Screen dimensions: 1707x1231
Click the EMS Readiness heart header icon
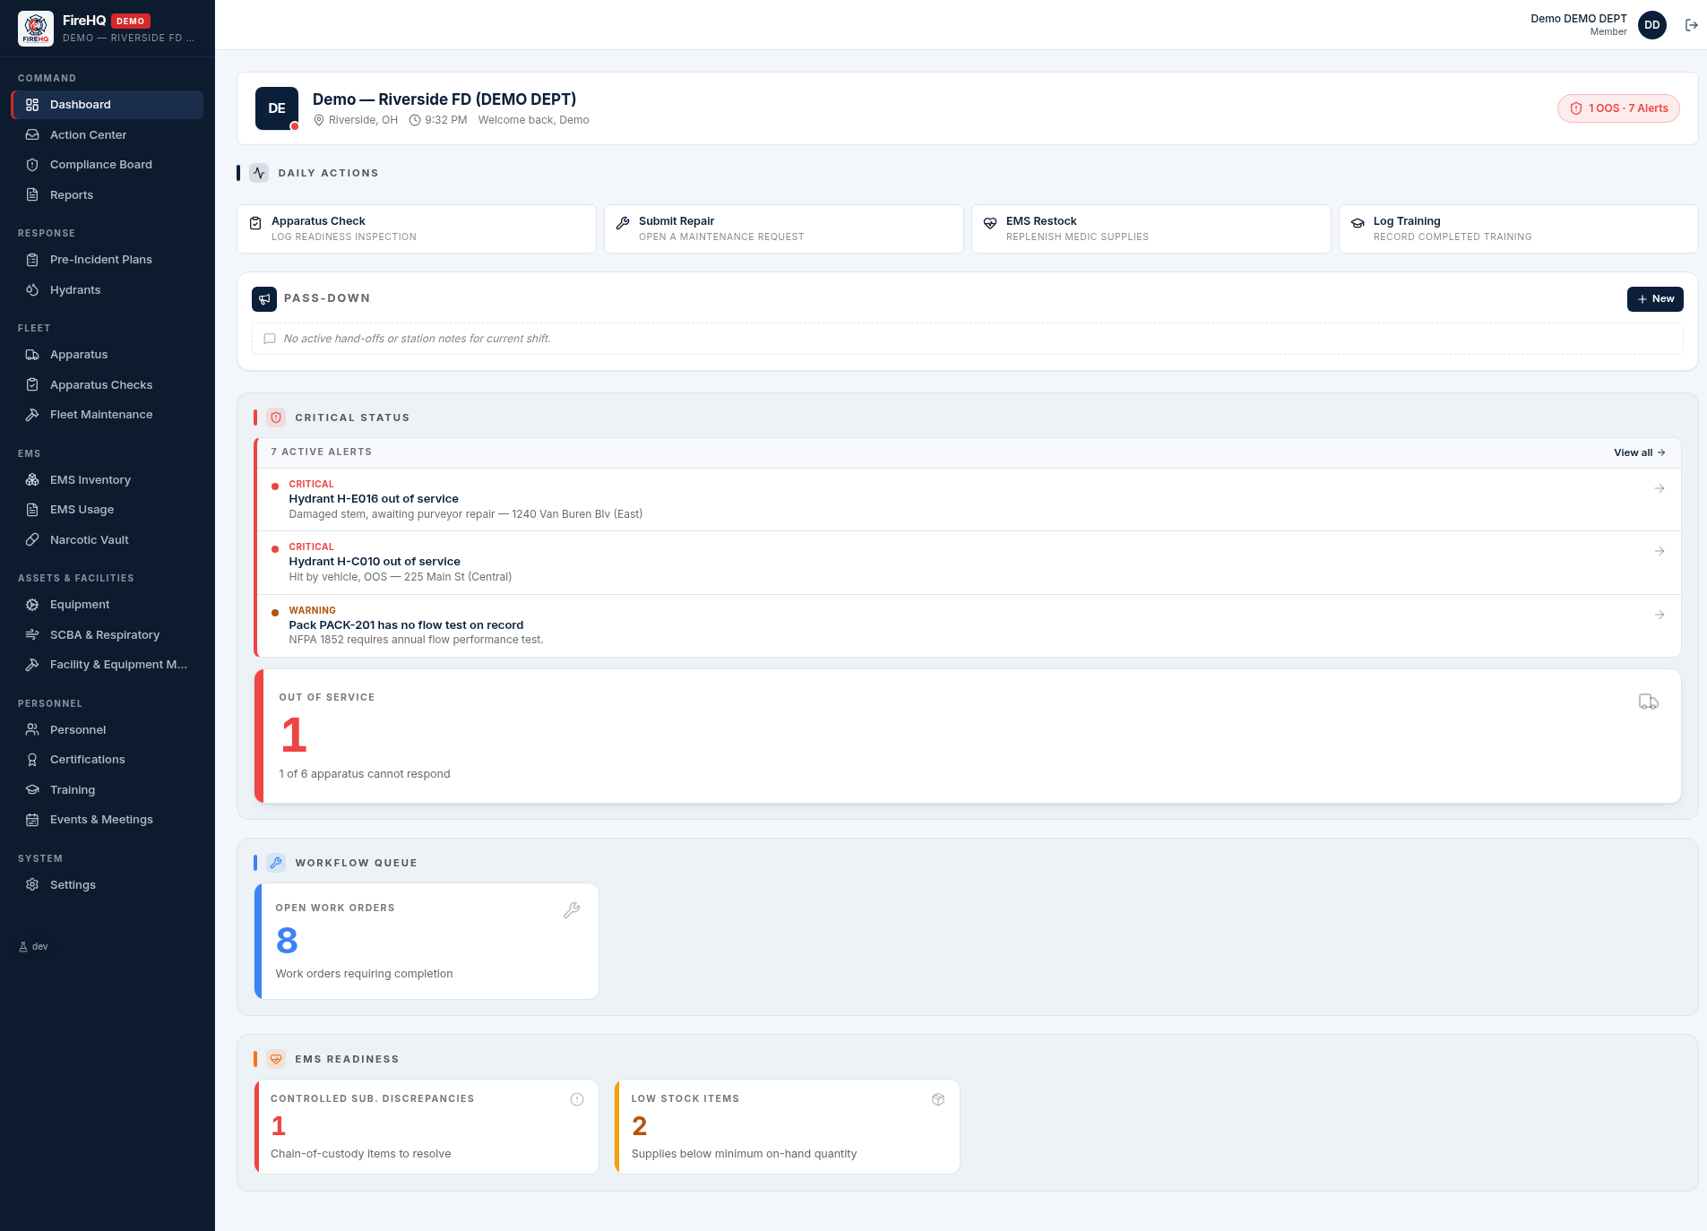[x=276, y=1059]
